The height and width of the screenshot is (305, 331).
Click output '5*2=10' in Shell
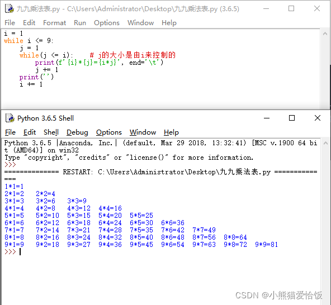pyautogui.click(x=48, y=216)
